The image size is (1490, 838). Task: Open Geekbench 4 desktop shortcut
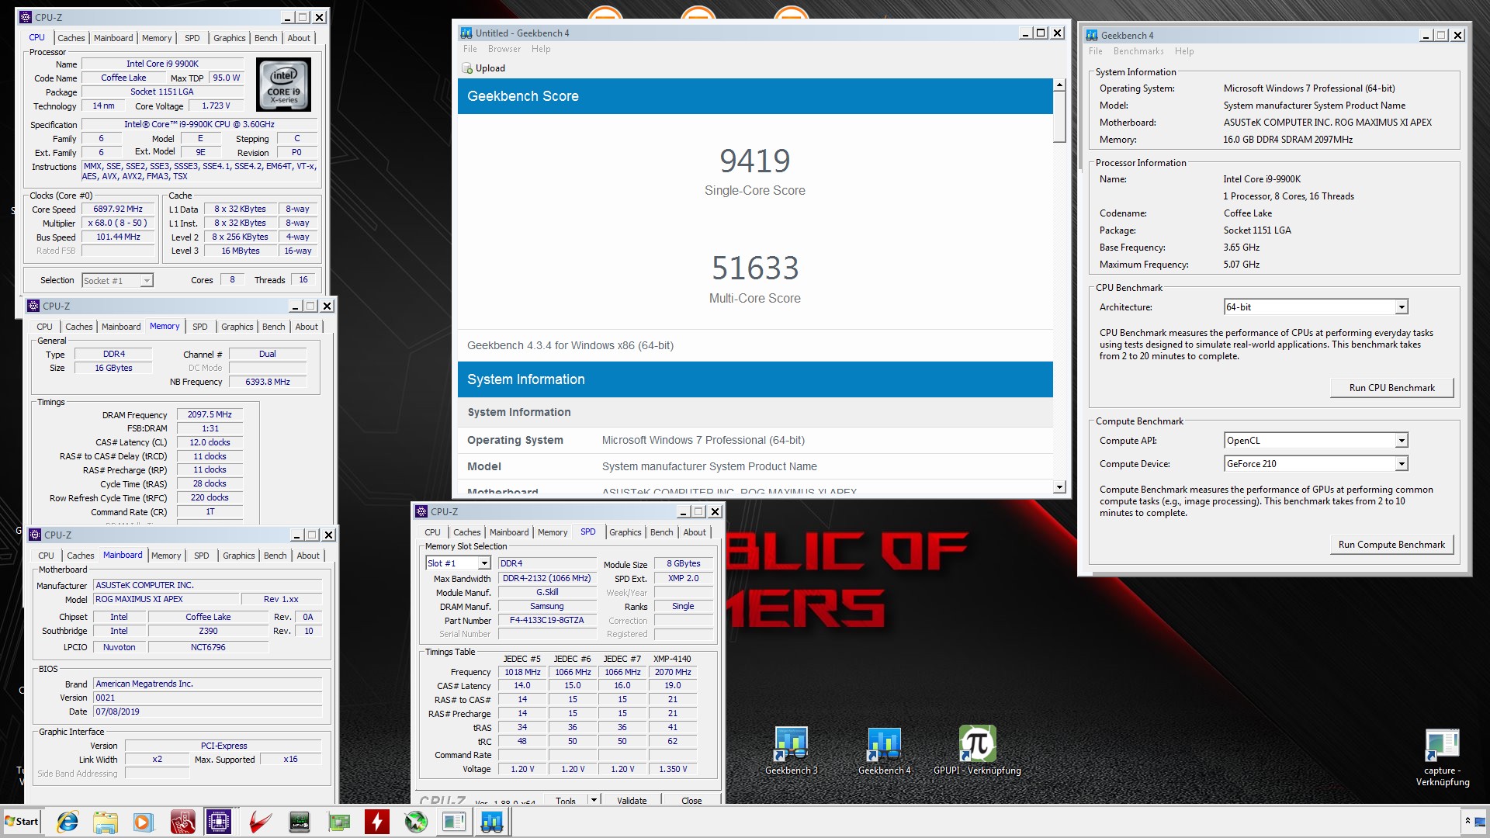pyautogui.click(x=885, y=750)
